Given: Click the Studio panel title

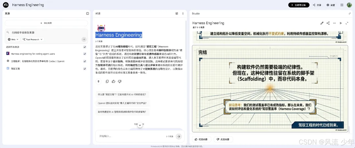Looking at the screenshot, I should click(196, 13).
